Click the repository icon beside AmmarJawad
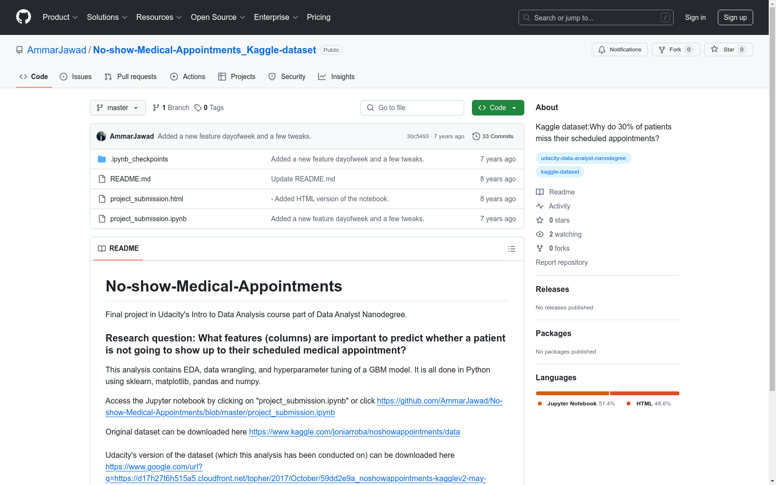The height and width of the screenshot is (485, 776). pos(19,50)
